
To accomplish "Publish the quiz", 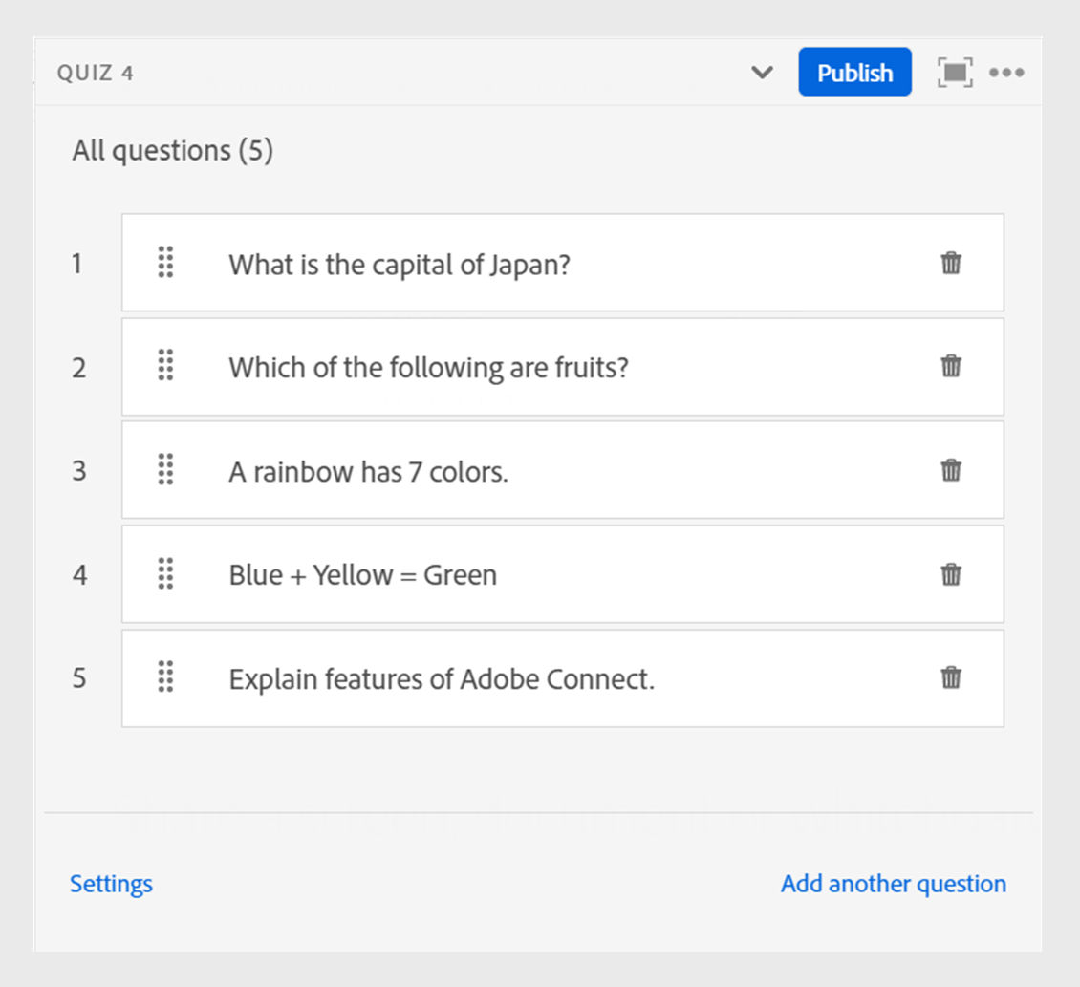I will point(854,72).
